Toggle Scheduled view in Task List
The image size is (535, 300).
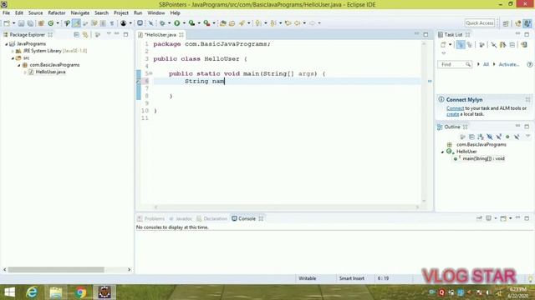pyautogui.click(x=470, y=44)
